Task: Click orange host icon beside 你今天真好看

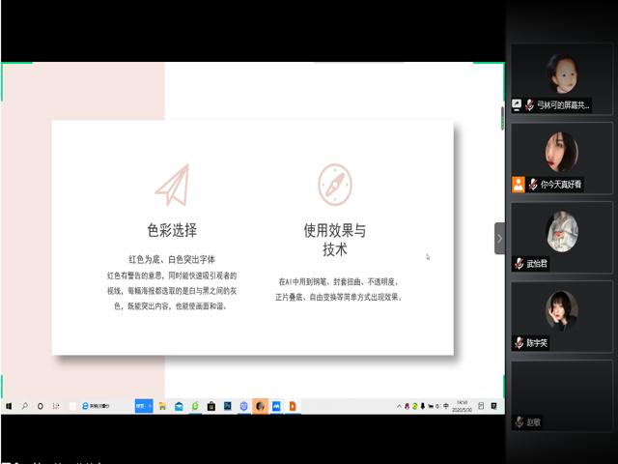Action: 519,185
